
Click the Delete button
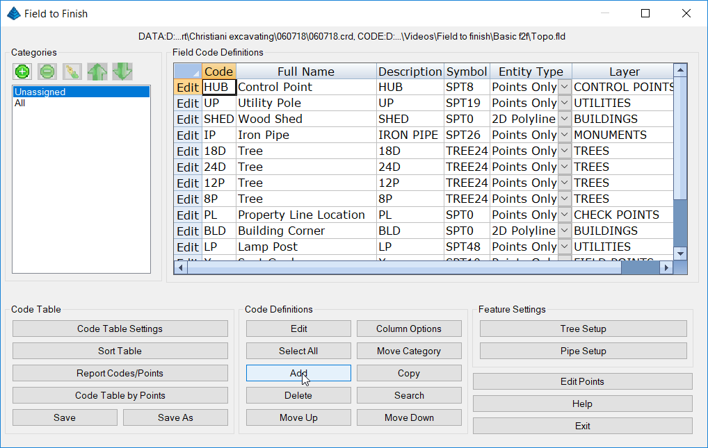pyautogui.click(x=298, y=395)
